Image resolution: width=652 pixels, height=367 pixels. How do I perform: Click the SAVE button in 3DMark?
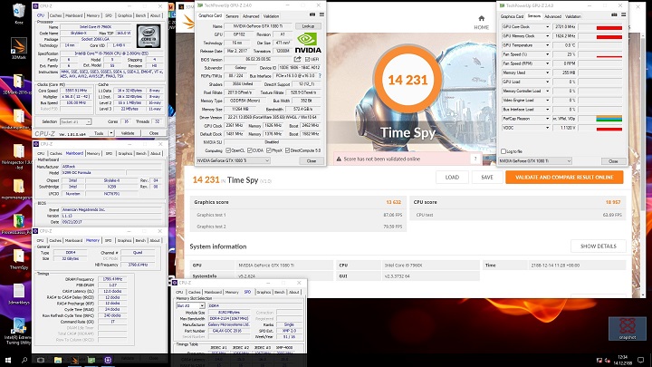pos(487,178)
